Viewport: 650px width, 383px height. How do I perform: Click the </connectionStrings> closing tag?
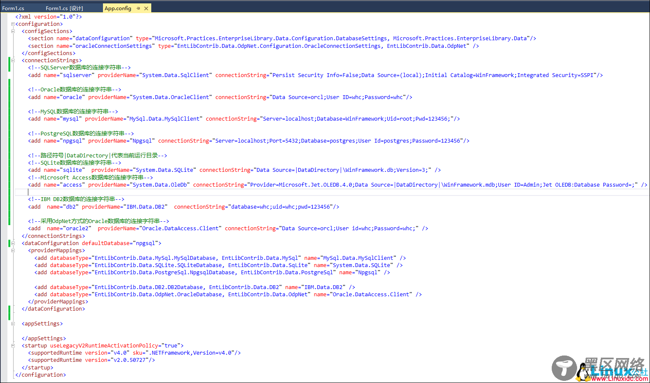53,236
